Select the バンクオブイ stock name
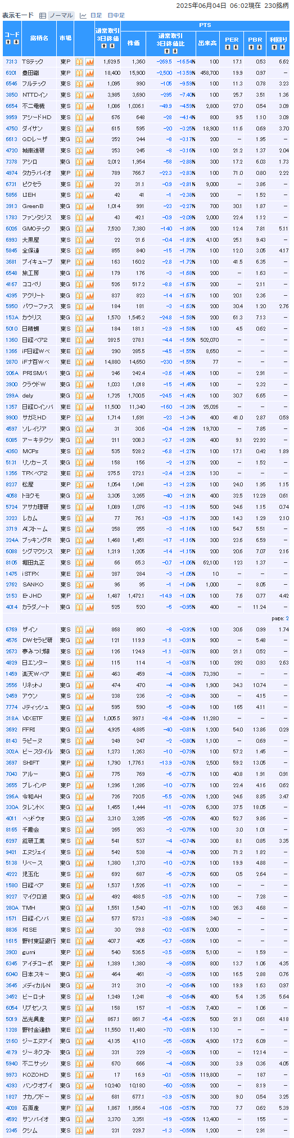 point(37,1086)
